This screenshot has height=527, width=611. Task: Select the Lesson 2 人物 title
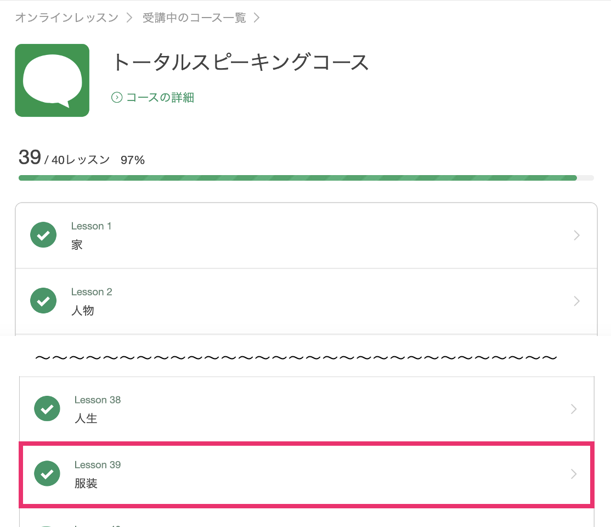[83, 311]
